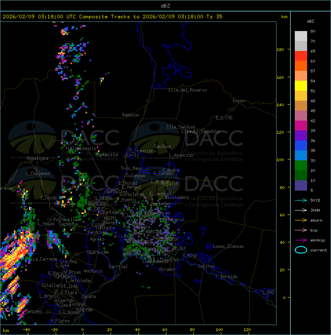Click the 'dBZ' title at top center

pos(165,6)
